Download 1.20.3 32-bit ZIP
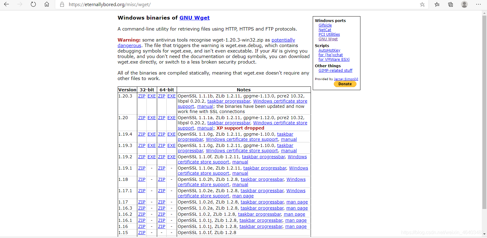 click(x=142, y=96)
